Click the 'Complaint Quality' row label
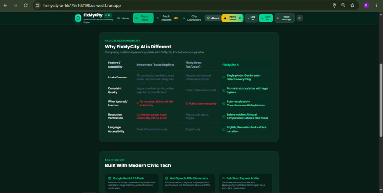This screenshot has height=193, width=383. click(115, 90)
